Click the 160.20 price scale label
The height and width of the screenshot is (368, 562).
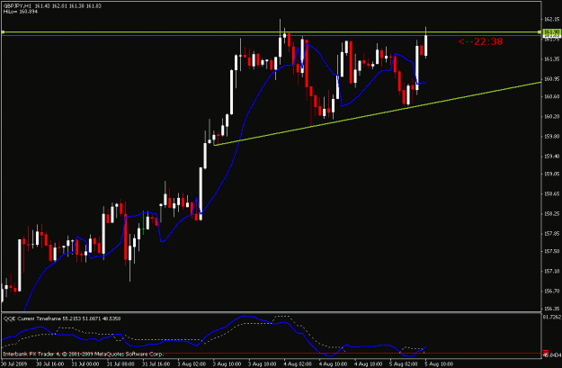pos(552,116)
